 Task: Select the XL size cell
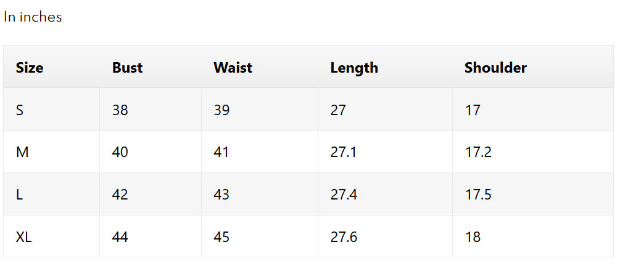[24, 237]
